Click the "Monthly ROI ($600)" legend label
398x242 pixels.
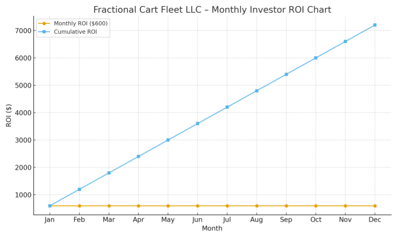tap(80, 23)
